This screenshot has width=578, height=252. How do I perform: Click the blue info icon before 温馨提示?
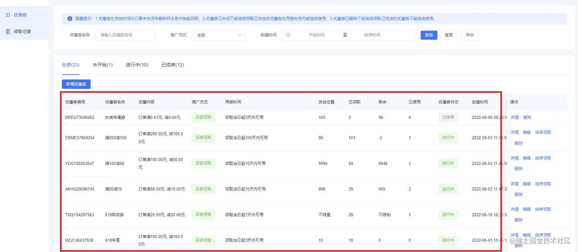tap(70, 18)
